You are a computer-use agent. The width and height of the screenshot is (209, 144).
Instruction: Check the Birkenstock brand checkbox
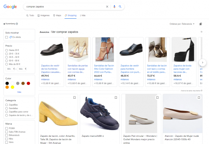(7, 135)
